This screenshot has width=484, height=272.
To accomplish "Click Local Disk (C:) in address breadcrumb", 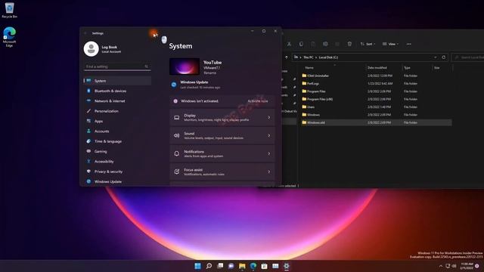I will [x=328, y=57].
